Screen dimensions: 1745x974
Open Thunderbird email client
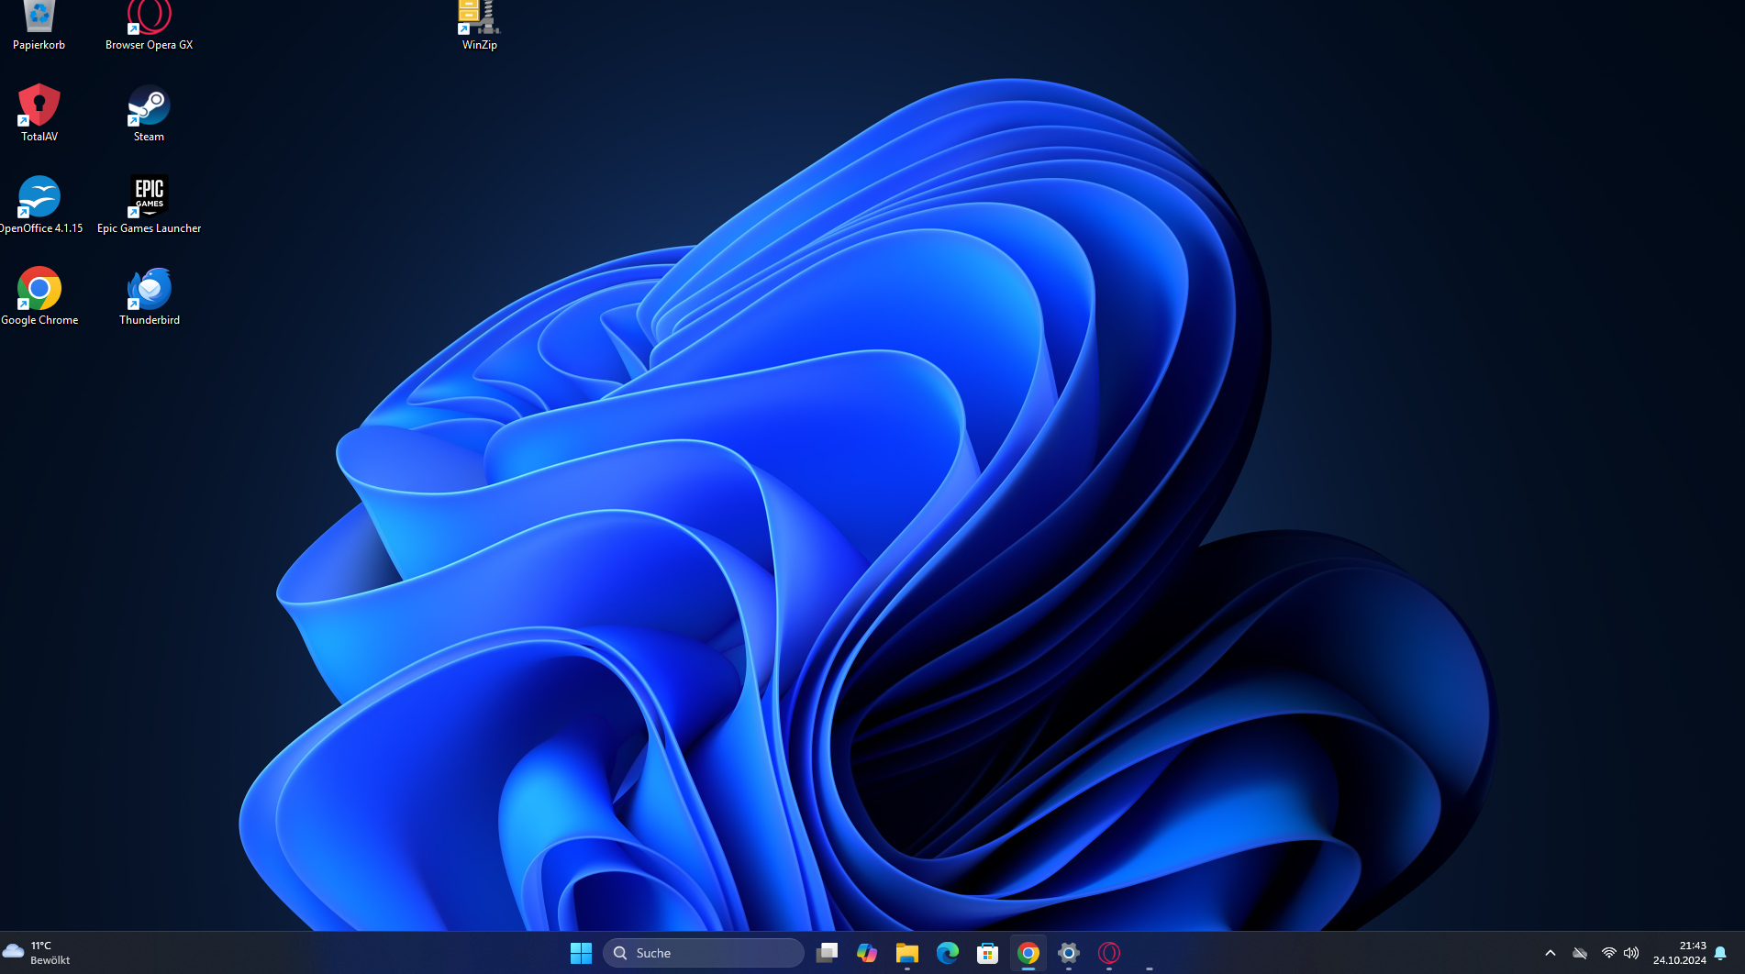(x=149, y=288)
